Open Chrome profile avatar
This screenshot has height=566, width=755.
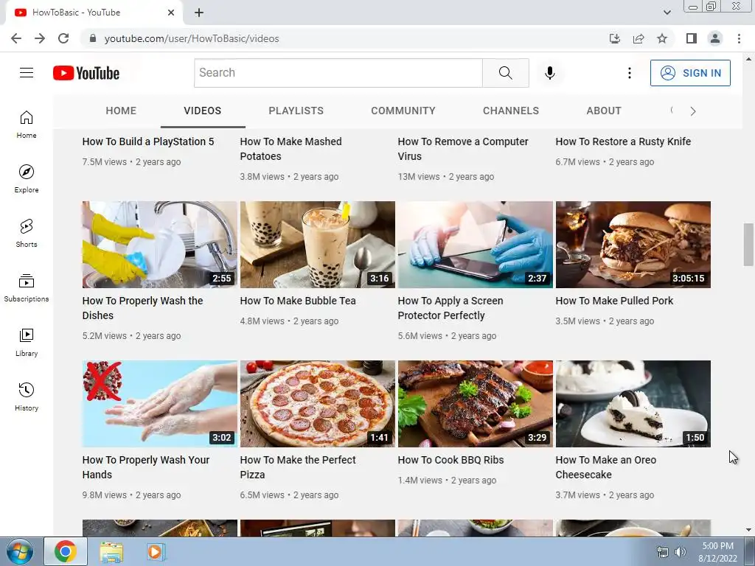715,38
